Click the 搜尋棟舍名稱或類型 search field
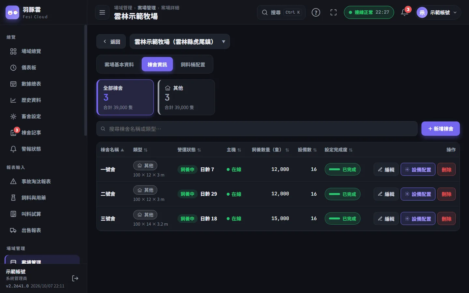 tap(257, 129)
